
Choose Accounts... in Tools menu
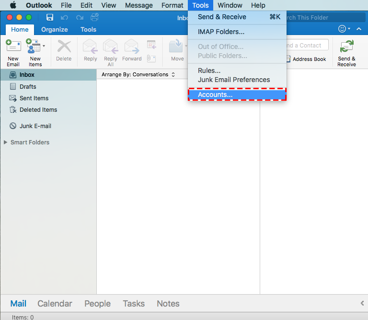[237, 95]
